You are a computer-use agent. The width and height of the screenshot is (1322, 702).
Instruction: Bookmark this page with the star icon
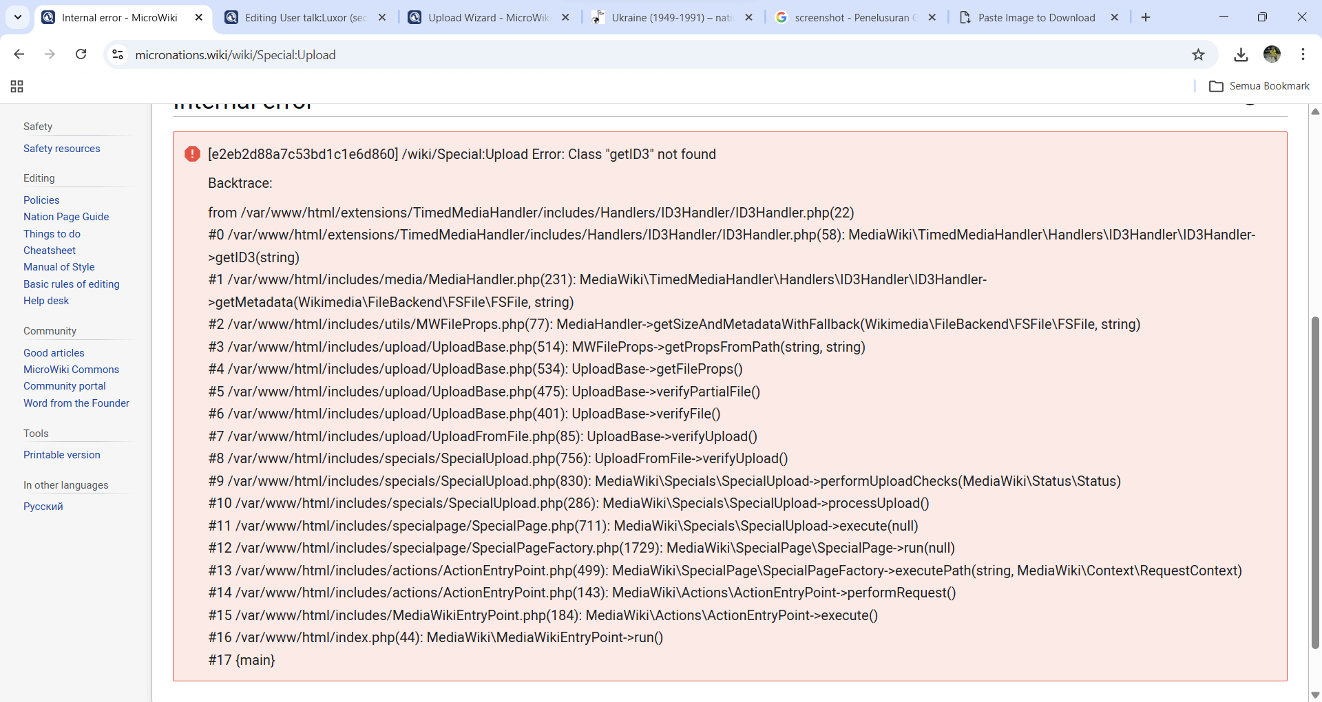click(1198, 54)
